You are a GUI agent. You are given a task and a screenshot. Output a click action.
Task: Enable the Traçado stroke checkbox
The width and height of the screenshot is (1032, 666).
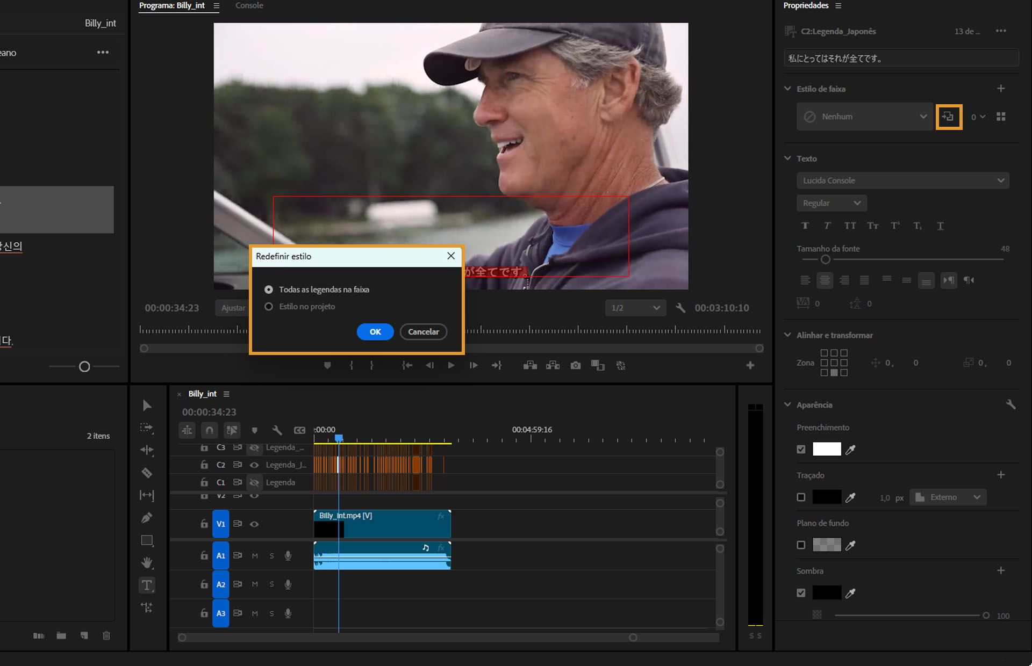click(x=801, y=497)
